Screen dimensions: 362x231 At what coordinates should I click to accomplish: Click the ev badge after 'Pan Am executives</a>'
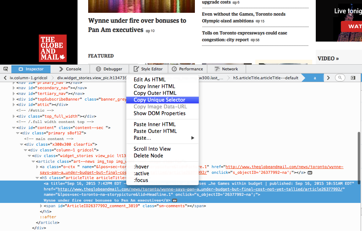(175, 200)
